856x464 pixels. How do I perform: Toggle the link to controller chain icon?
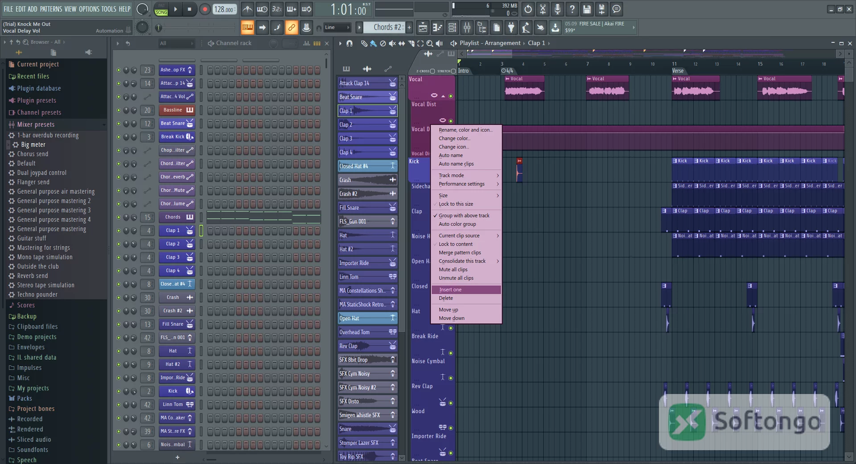pos(291,28)
